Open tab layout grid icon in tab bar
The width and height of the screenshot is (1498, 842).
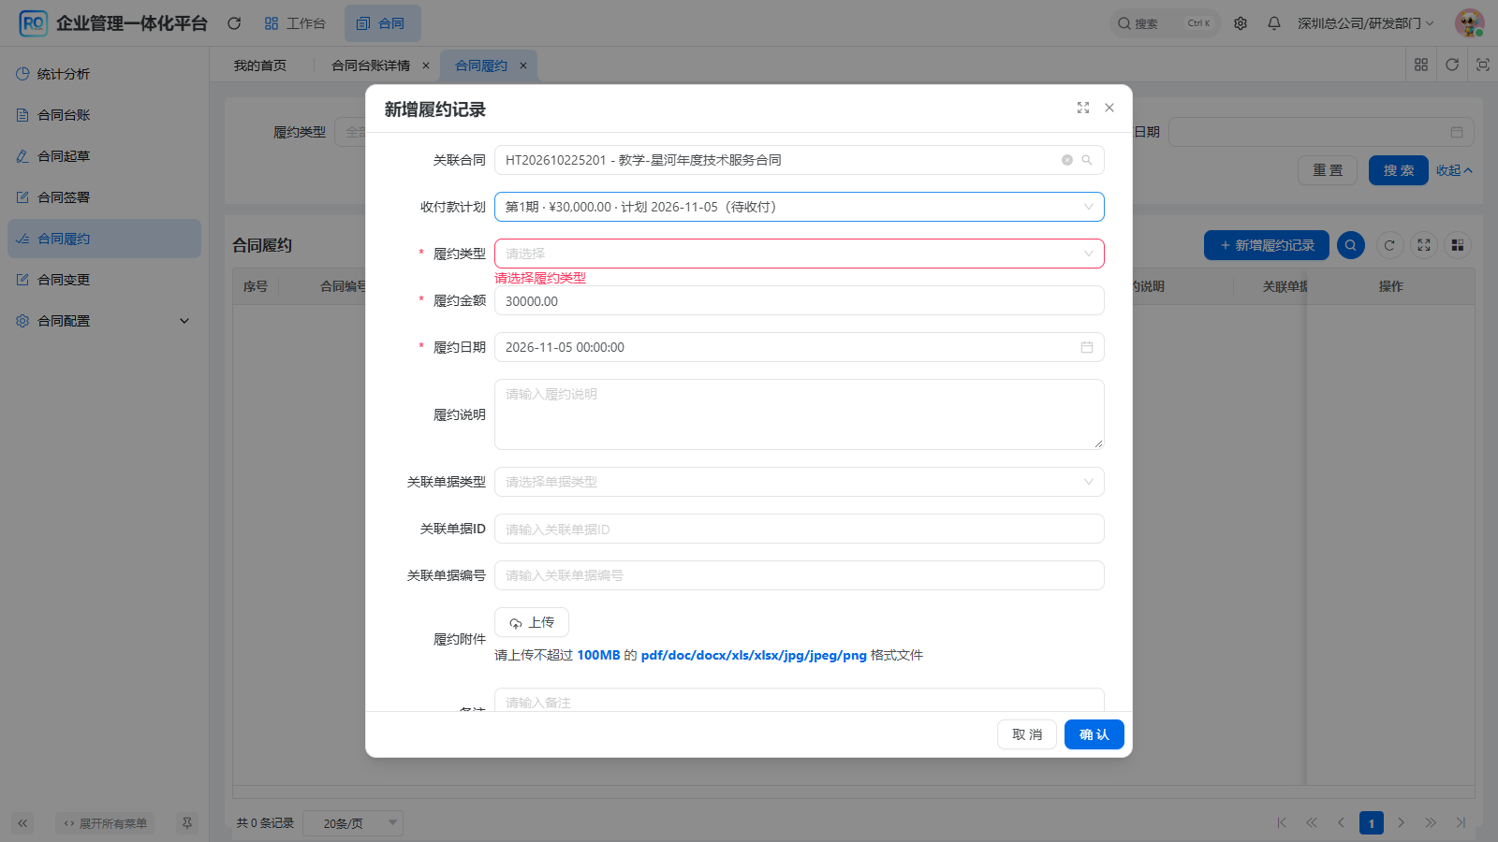(1421, 65)
